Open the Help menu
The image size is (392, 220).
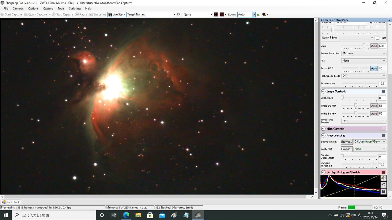[88, 9]
